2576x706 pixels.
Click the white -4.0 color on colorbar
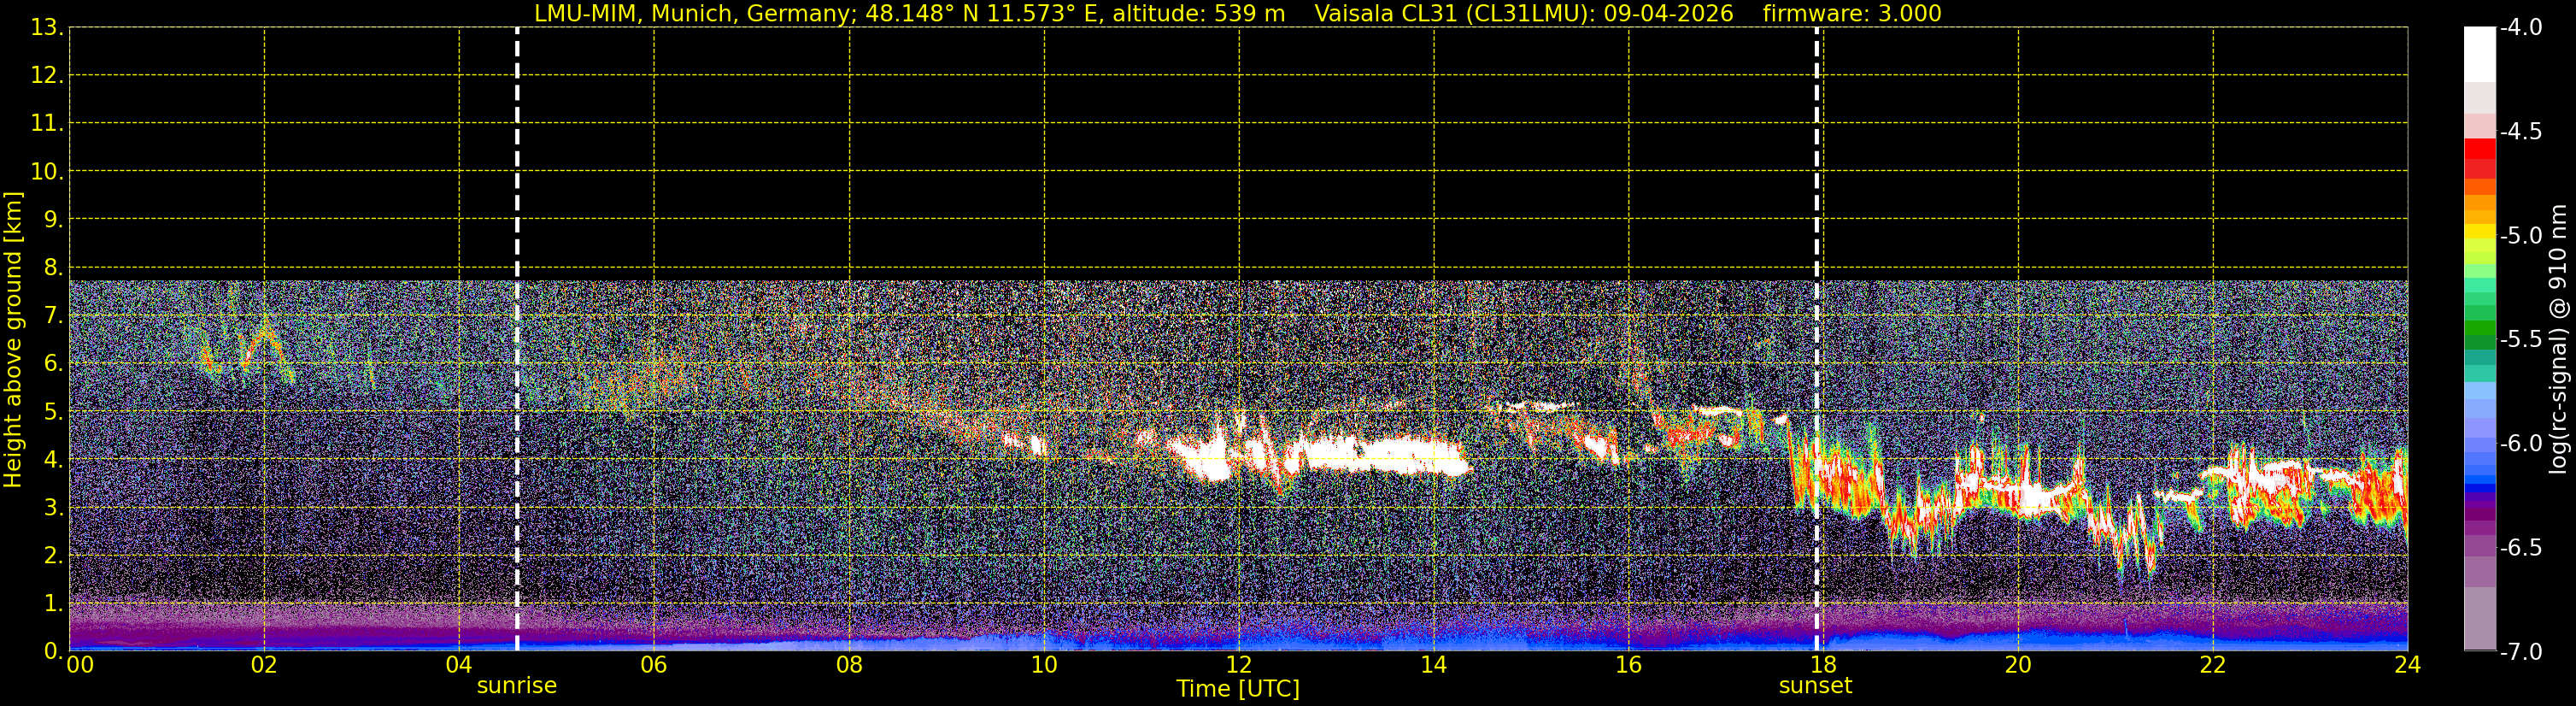point(2479,54)
